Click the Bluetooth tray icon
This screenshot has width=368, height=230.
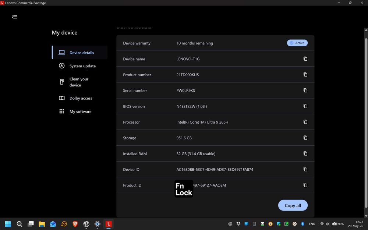click(302, 224)
